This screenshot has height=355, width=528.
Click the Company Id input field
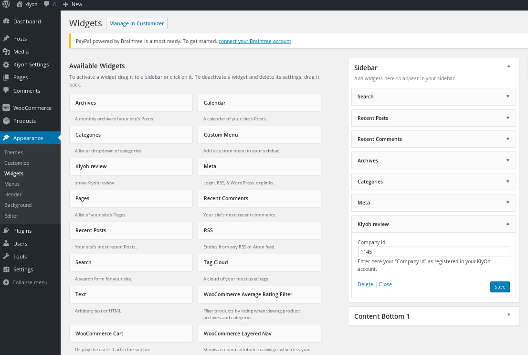(433, 252)
